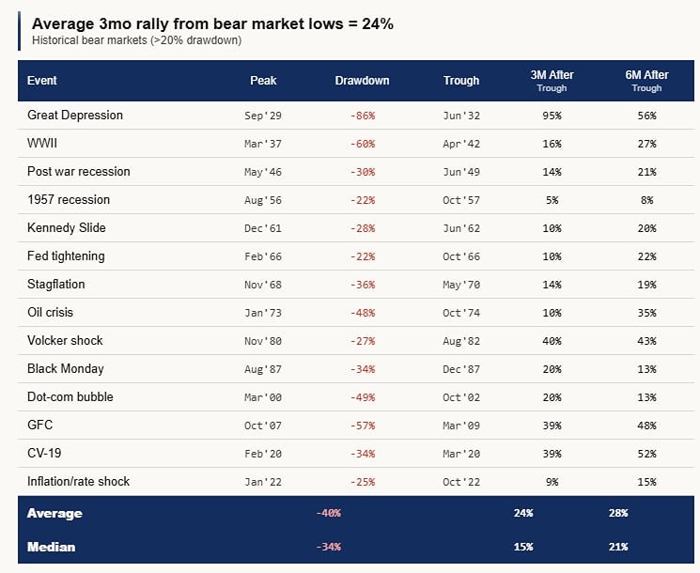The height and width of the screenshot is (573, 700).
Task: Select the Inflation/rate shock row label
Action: pyautogui.click(x=79, y=482)
